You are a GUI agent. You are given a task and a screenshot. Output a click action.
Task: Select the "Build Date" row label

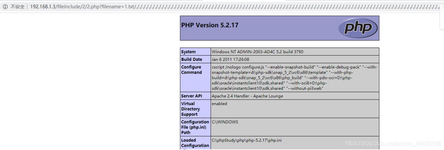click(192, 59)
